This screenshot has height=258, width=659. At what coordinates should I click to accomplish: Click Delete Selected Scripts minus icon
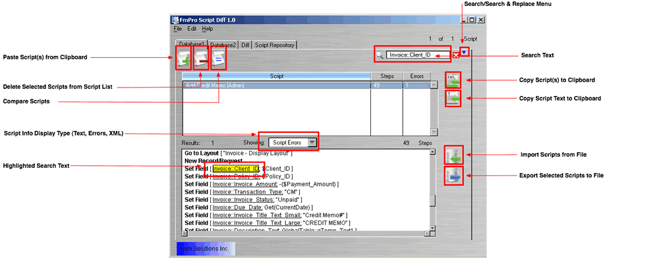click(201, 59)
